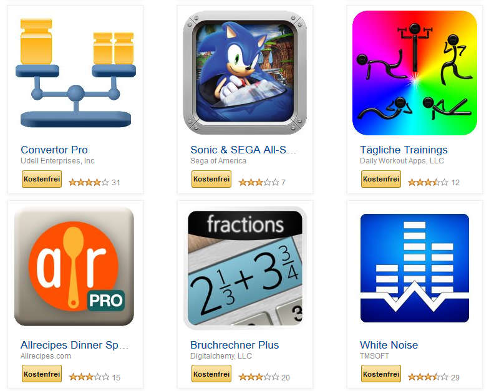Image resolution: width=489 pixels, height=391 pixels.
Task: Open the Tägliche Trainings title link
Action: (x=404, y=150)
